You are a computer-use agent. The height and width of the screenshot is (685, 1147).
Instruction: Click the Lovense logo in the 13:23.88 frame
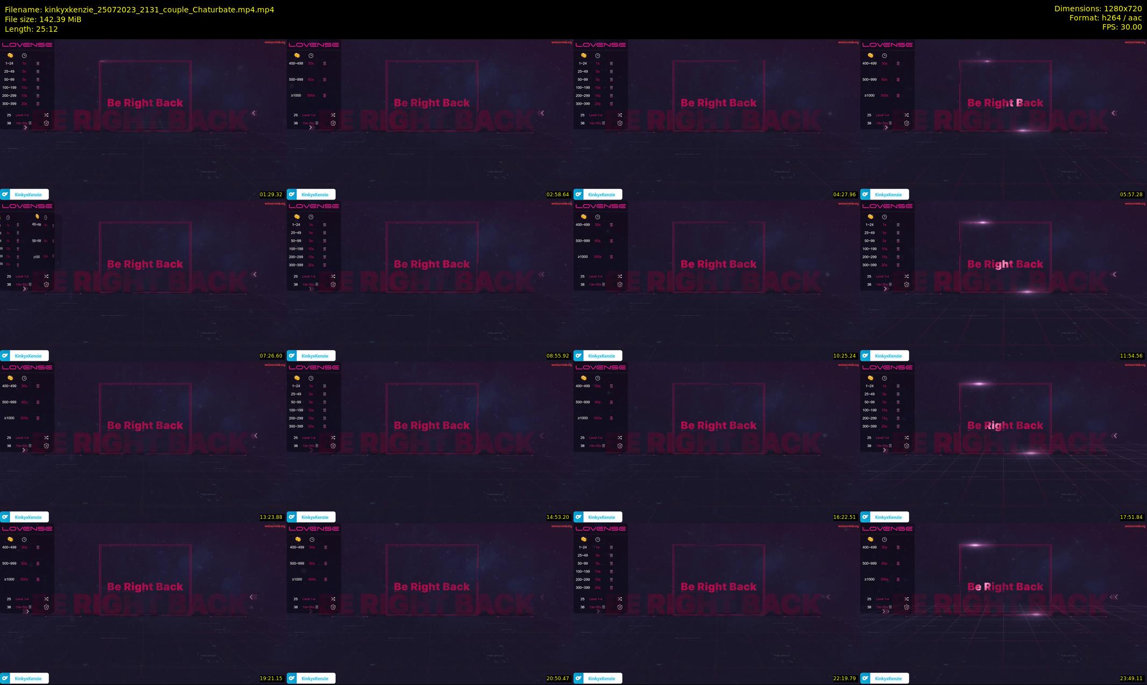point(27,368)
